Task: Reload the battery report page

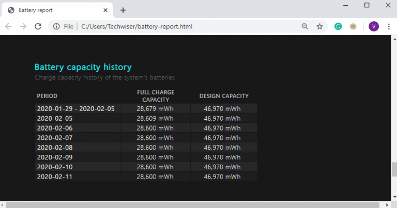Action: tap(38, 26)
